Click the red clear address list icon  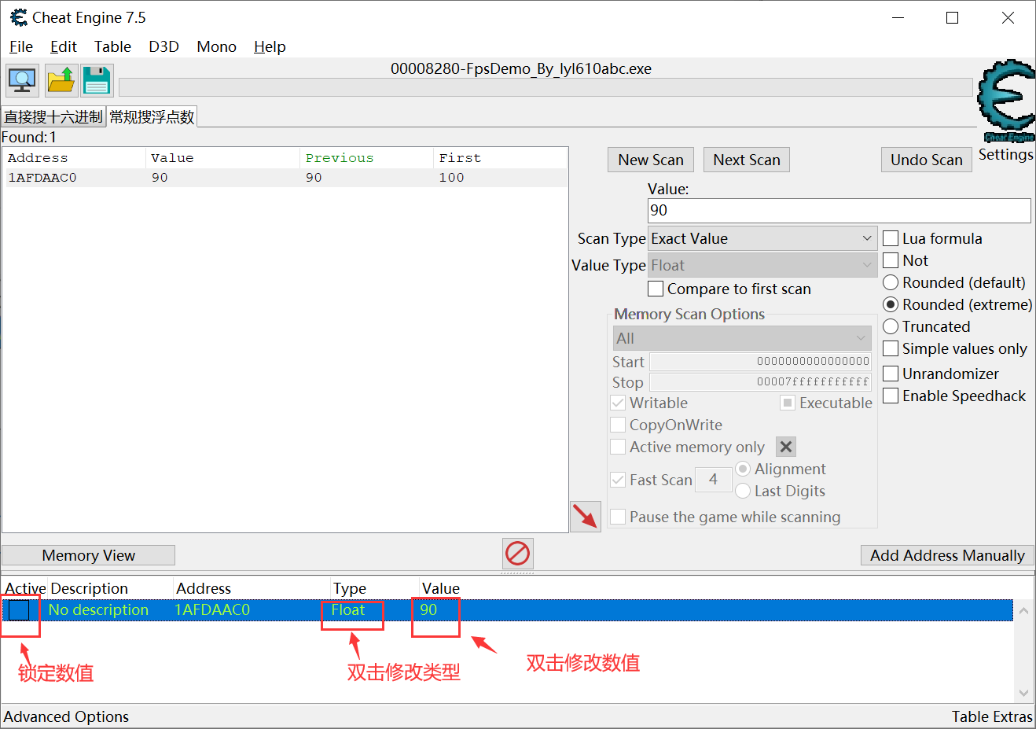pyautogui.click(x=517, y=554)
